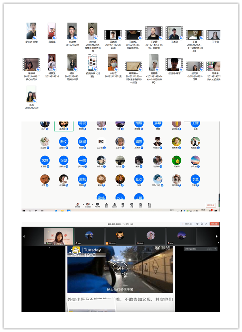The width and height of the screenshot is (242, 332).
Task: Open the documents icon in meeting toolbar
Action: [141, 204]
